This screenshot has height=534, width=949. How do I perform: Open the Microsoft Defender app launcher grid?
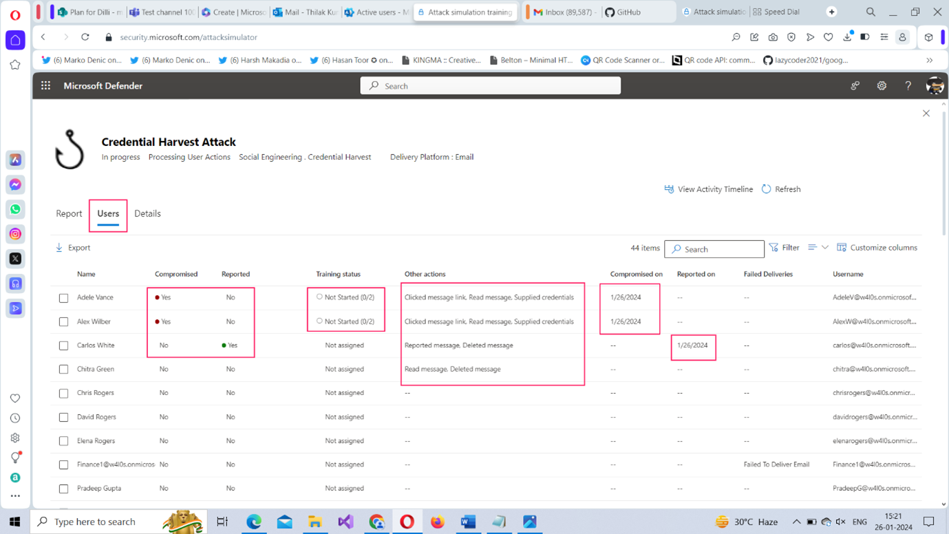point(45,86)
